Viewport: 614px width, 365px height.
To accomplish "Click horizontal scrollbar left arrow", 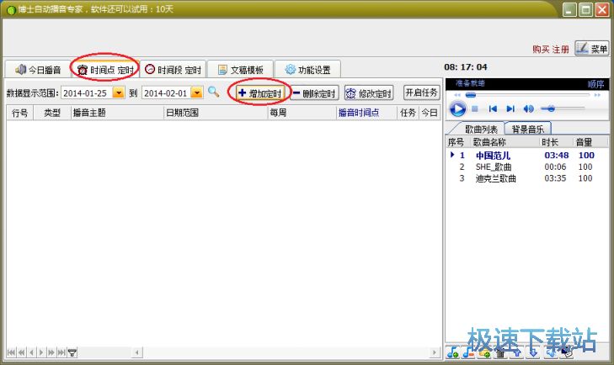I will pos(136,352).
